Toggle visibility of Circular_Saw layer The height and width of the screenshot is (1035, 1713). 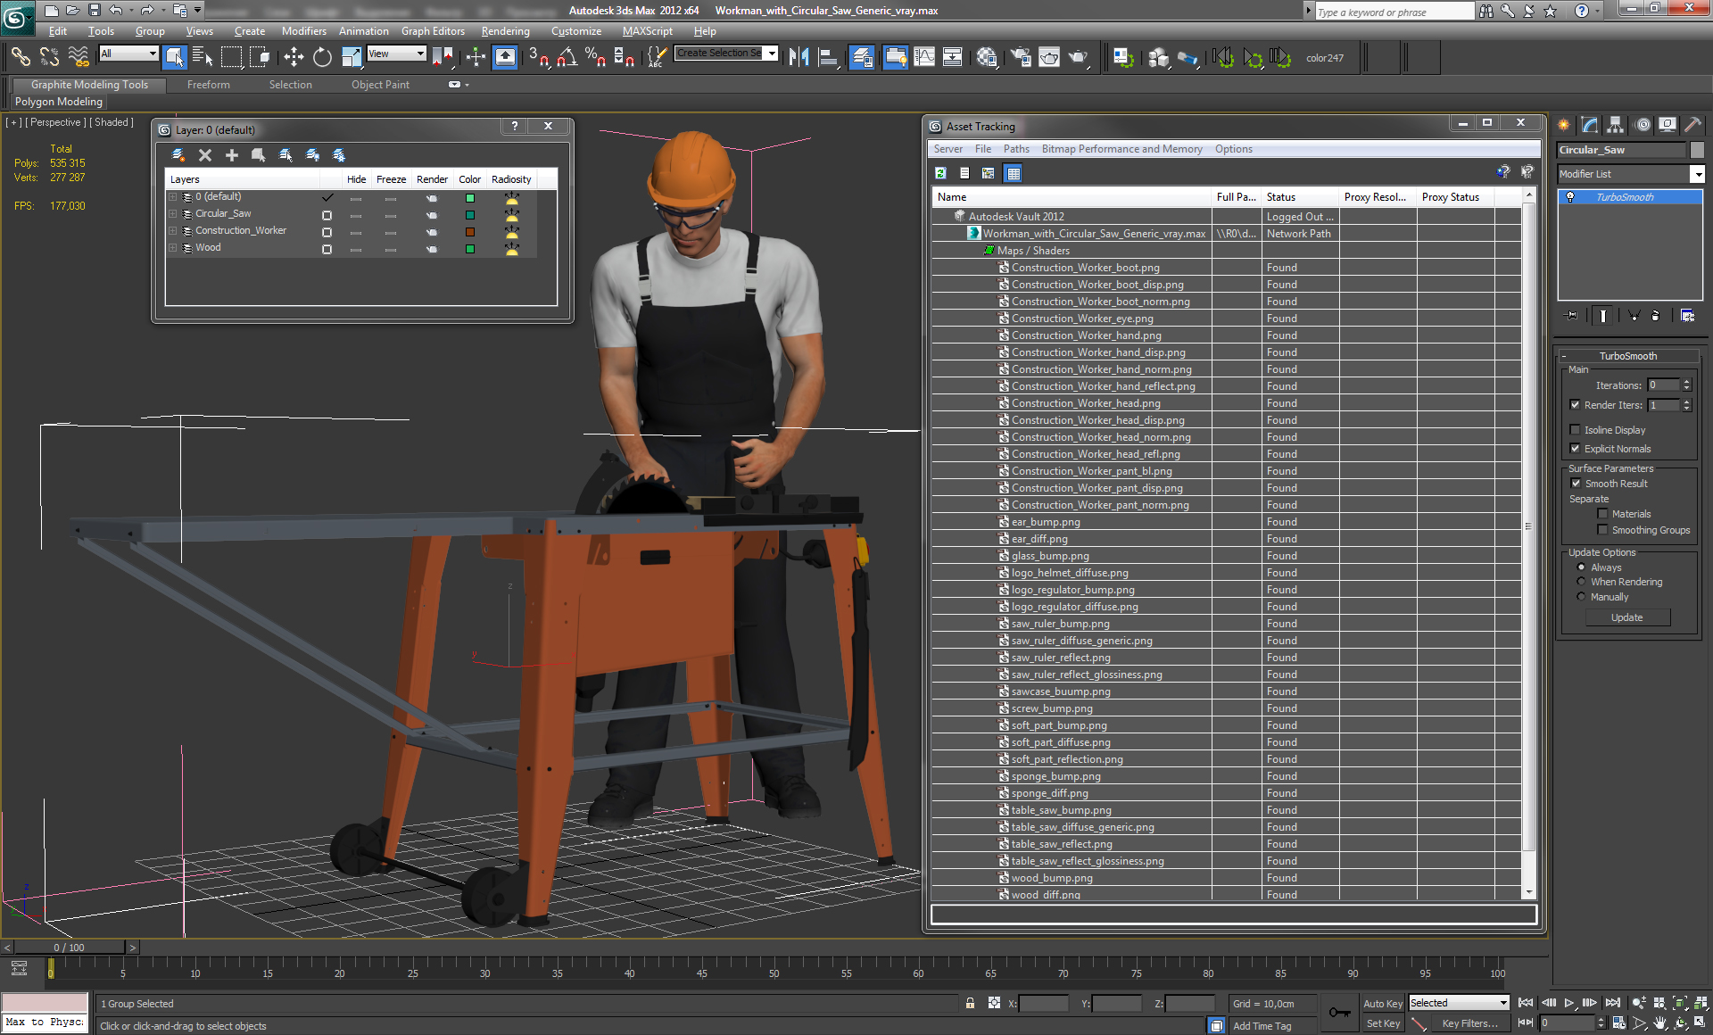(355, 213)
